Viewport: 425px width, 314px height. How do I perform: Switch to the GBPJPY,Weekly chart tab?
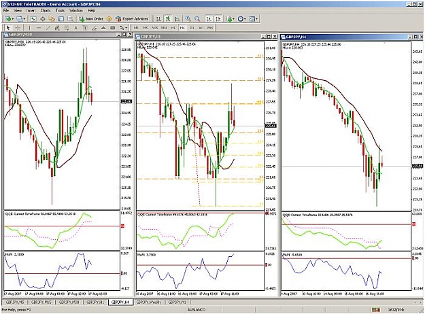tap(148, 302)
